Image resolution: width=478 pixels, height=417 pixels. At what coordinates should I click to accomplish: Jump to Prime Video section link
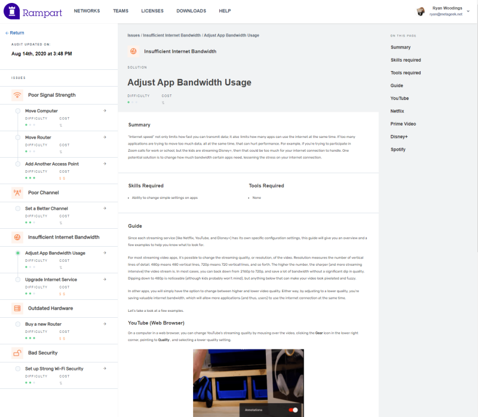tap(403, 124)
